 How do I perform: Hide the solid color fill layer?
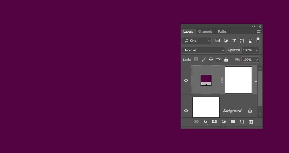tap(186, 80)
